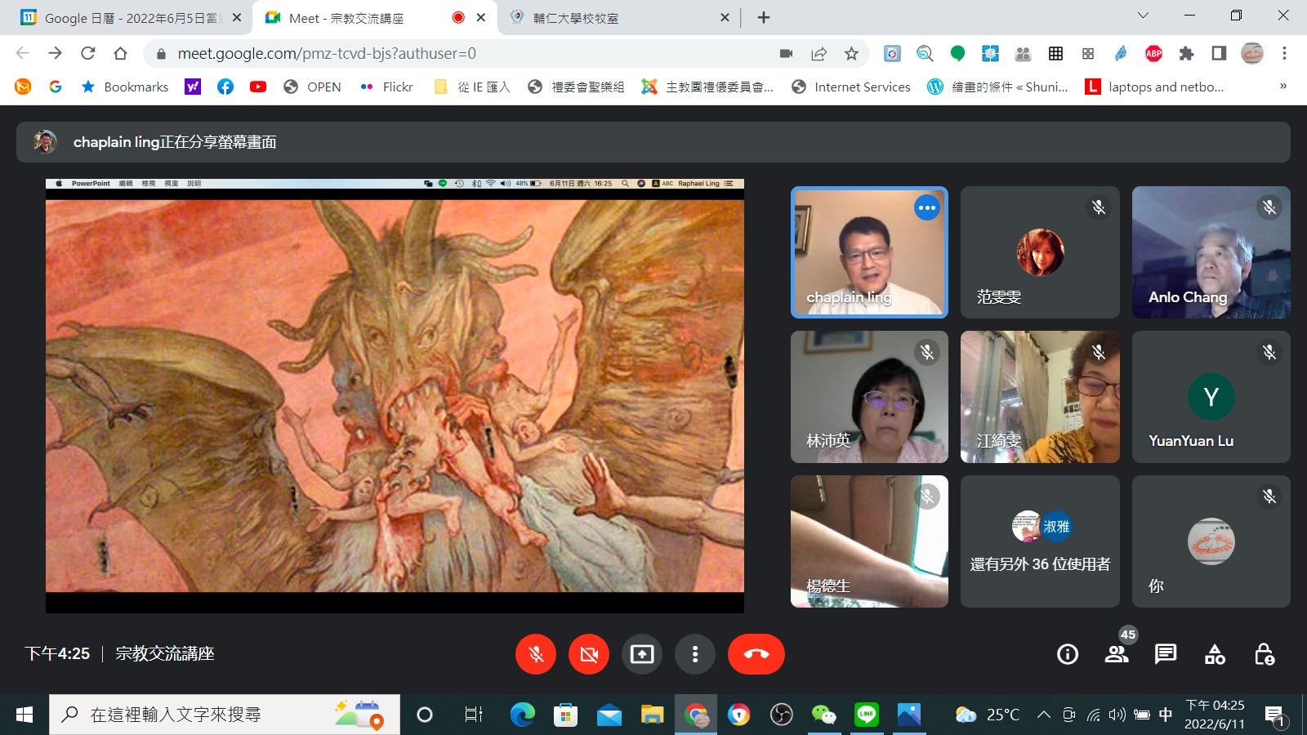The height and width of the screenshot is (735, 1307).
Task: Open the Flickr bookmark
Action: pos(387,87)
